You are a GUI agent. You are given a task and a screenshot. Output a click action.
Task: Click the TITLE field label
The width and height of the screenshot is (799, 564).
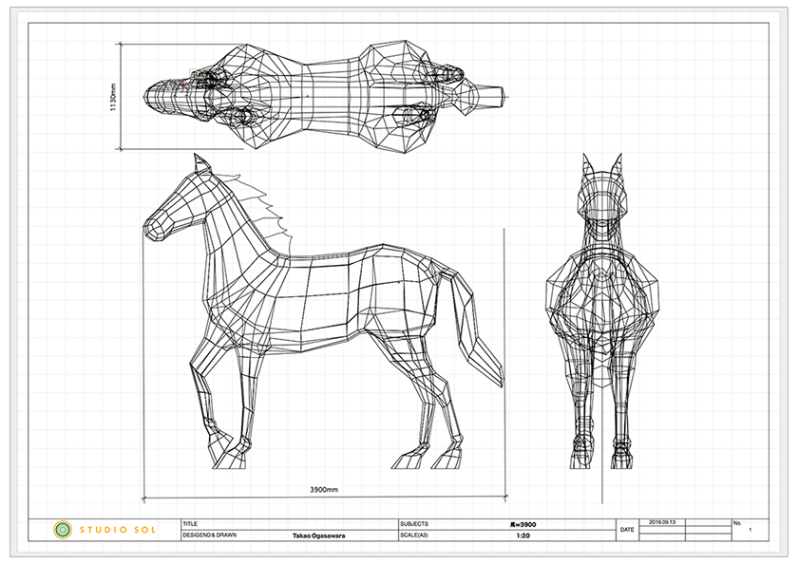(191, 523)
